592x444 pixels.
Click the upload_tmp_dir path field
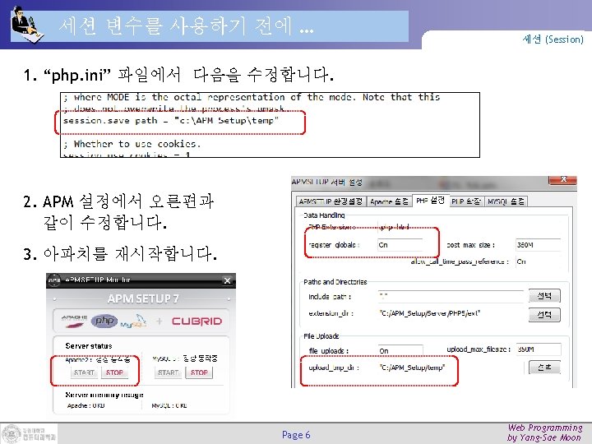451,368
